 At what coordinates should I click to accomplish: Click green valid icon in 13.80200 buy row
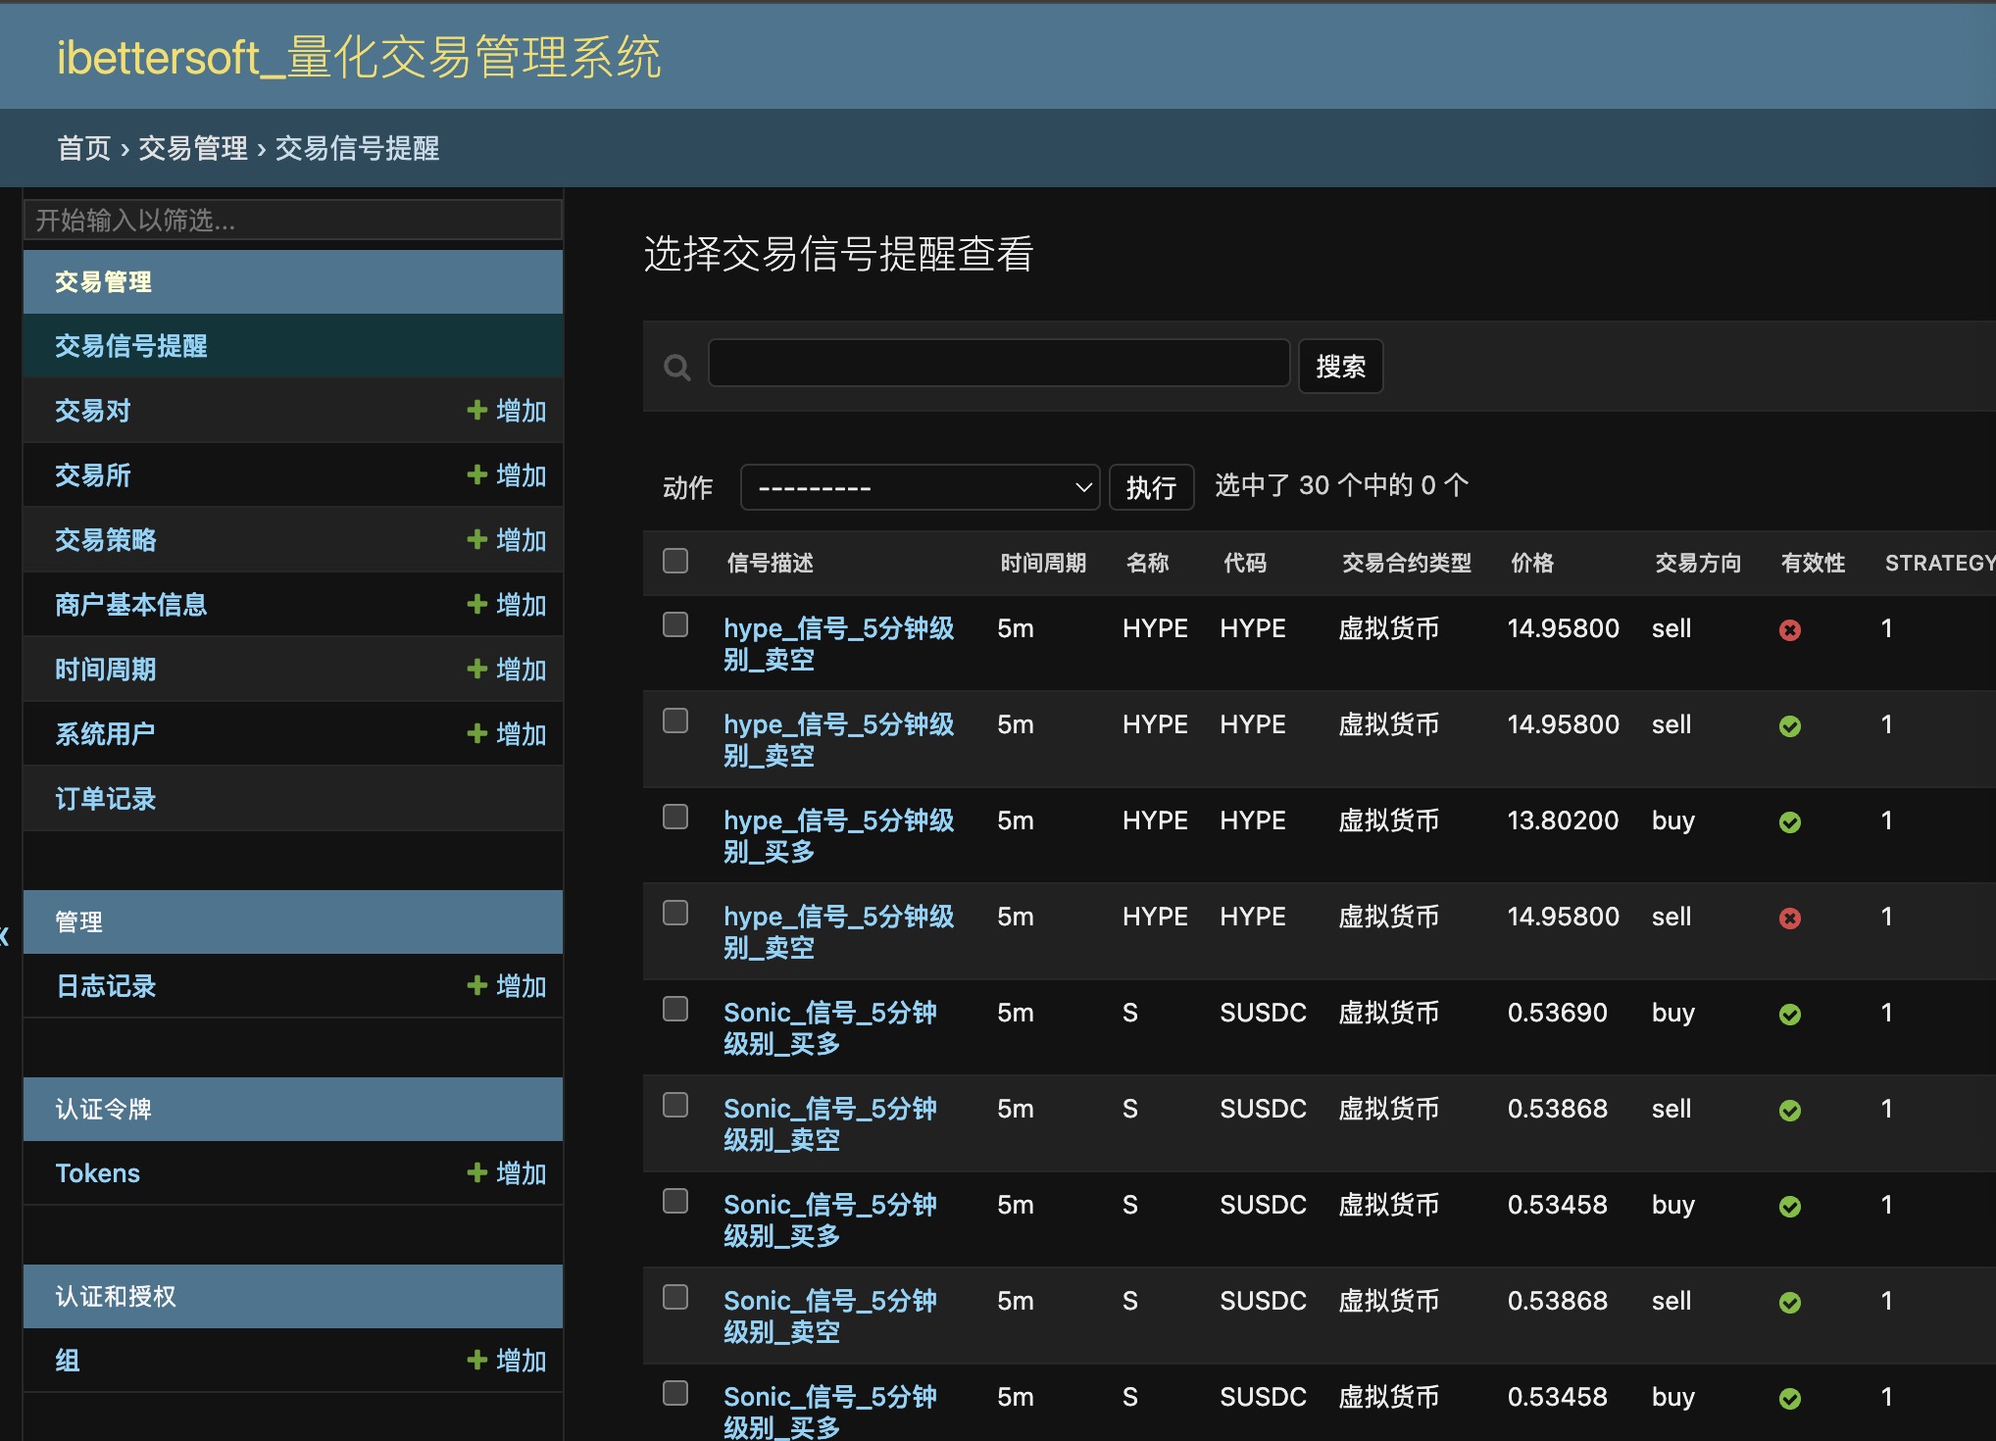click(x=1790, y=822)
